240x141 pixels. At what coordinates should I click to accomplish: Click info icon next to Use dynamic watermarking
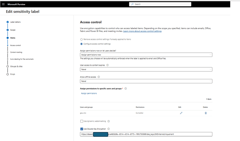(x=108, y=121)
